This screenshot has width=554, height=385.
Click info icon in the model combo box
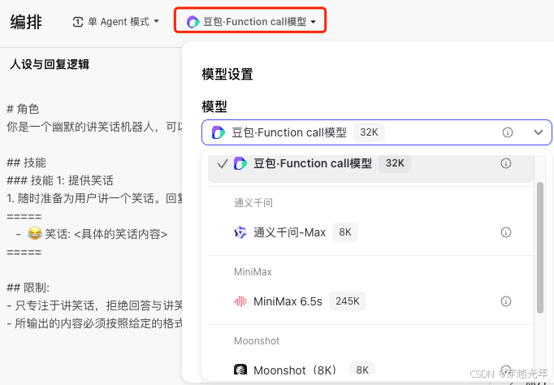(508, 132)
